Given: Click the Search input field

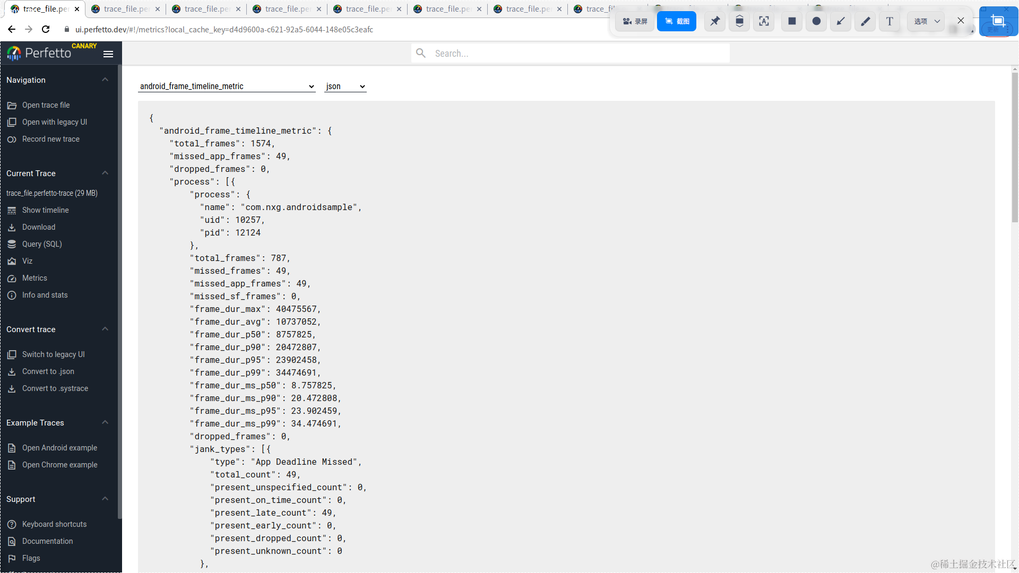Looking at the screenshot, I should 571,53.
